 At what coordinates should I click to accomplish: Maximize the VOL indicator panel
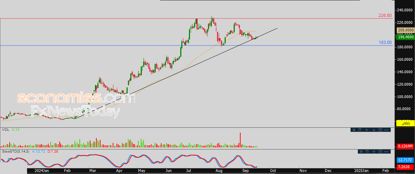360,130
